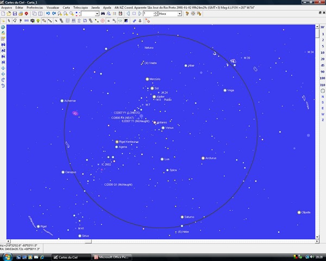Set field of view to 30 arcminutes
Viewport: 326px width, 261px height.
coord(322,27)
